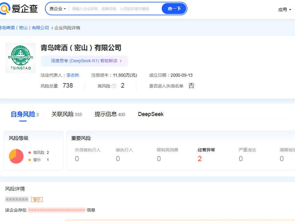295x221 pixels.
Task: Open the 提示信息 tab
Action: click(x=106, y=114)
